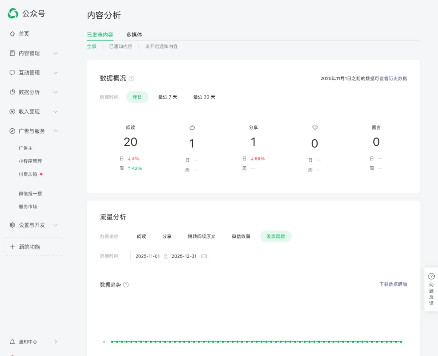This screenshot has height=356, width=438.
Task: Click the 内容分析 page title
Action: coord(104,15)
